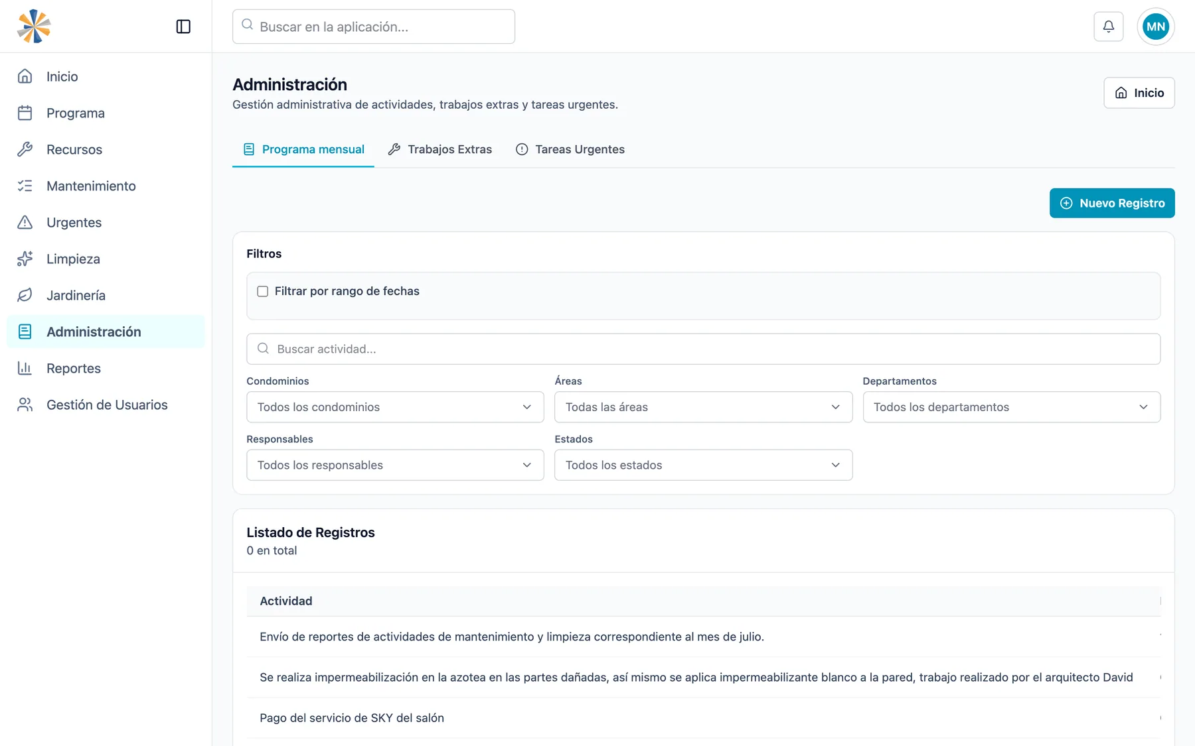The image size is (1195, 746).
Task: Click the Listado de Registros heading
Action: point(311,532)
